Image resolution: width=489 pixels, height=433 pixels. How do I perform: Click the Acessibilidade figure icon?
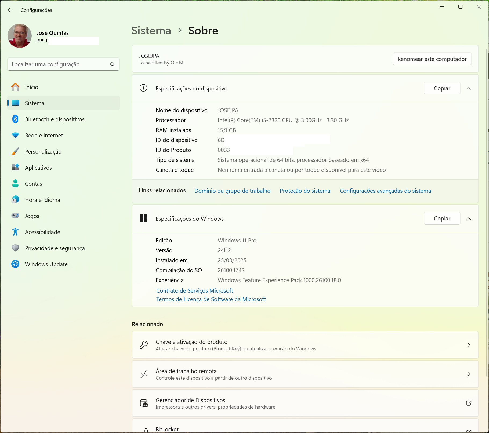tap(15, 232)
